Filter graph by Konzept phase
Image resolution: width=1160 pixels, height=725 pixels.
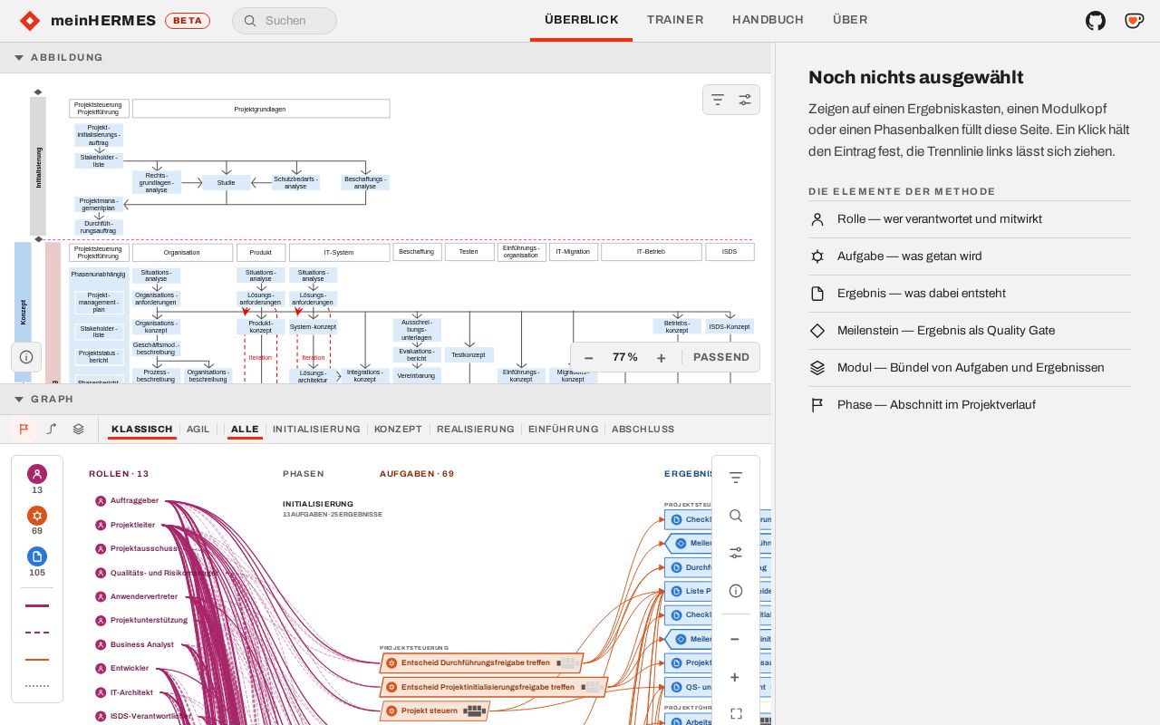point(398,430)
